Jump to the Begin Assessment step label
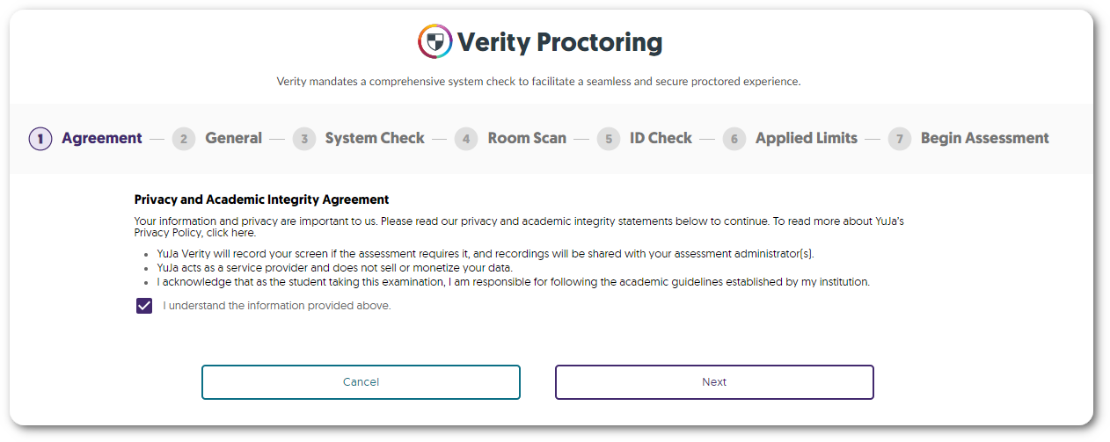The width and height of the screenshot is (1110, 442). click(984, 138)
